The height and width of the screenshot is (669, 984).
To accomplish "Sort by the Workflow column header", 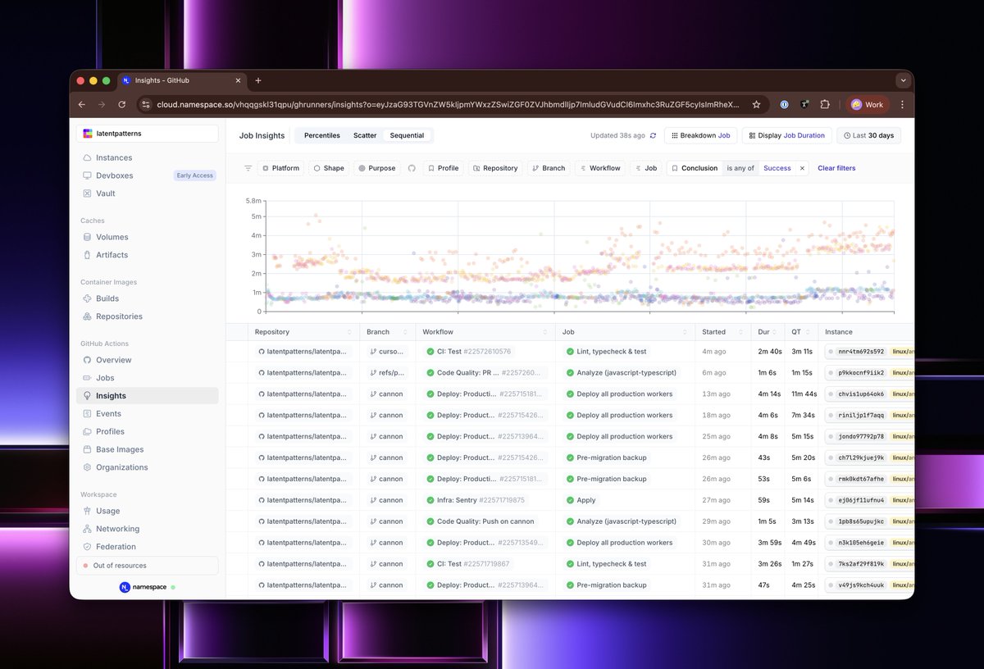I will tap(485, 332).
